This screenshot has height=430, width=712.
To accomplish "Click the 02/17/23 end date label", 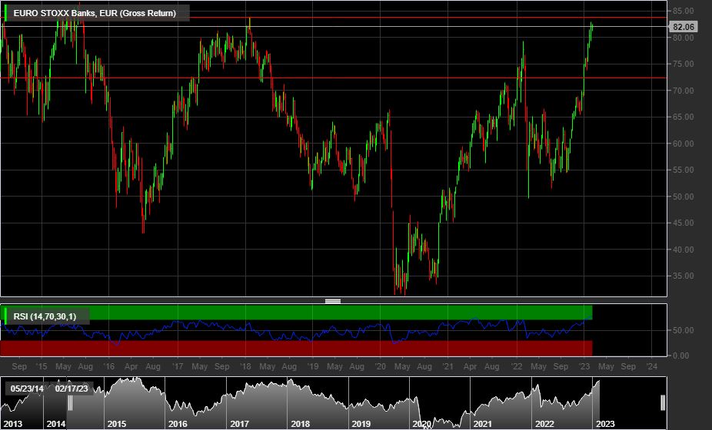I will (72, 389).
